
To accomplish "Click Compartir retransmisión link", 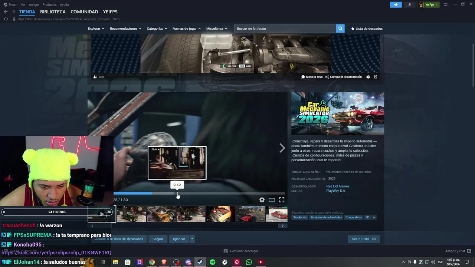I will (x=343, y=77).
